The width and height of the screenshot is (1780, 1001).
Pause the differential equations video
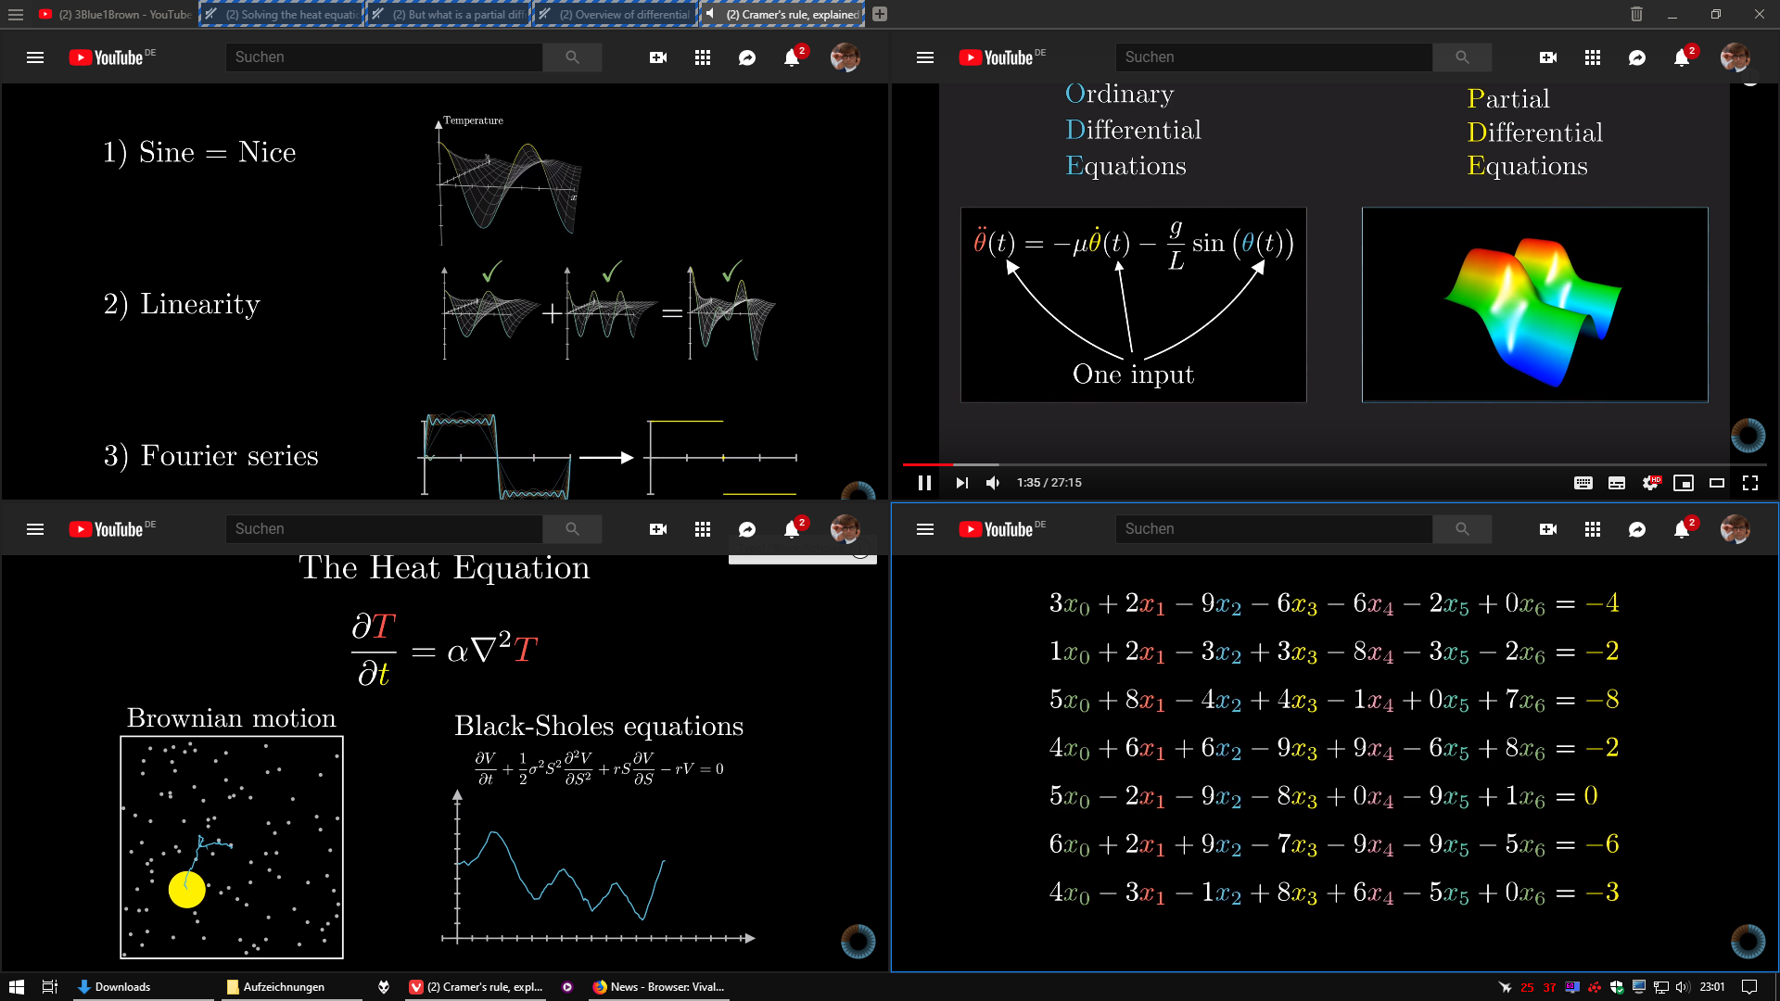point(924,483)
